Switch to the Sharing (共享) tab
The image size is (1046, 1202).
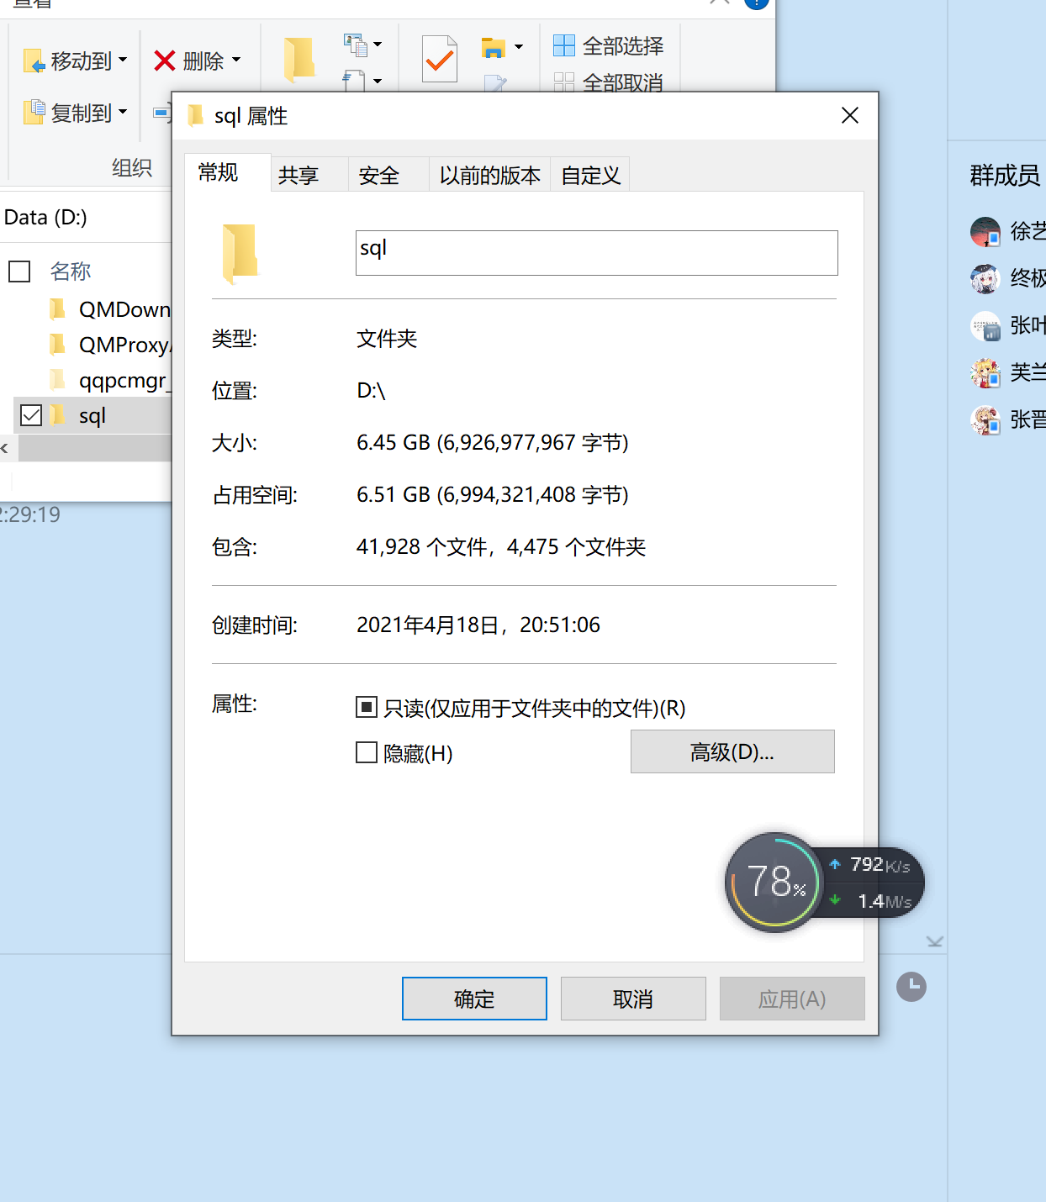coord(298,175)
